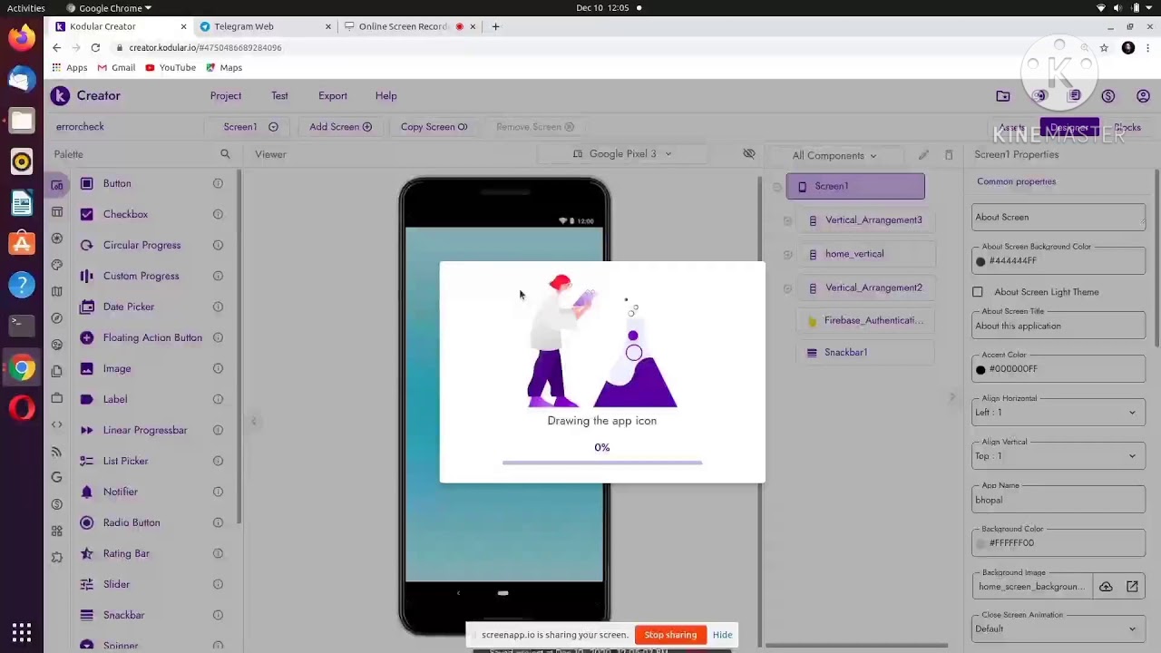Click the Add Screen button
The image size is (1161, 653).
point(340,127)
